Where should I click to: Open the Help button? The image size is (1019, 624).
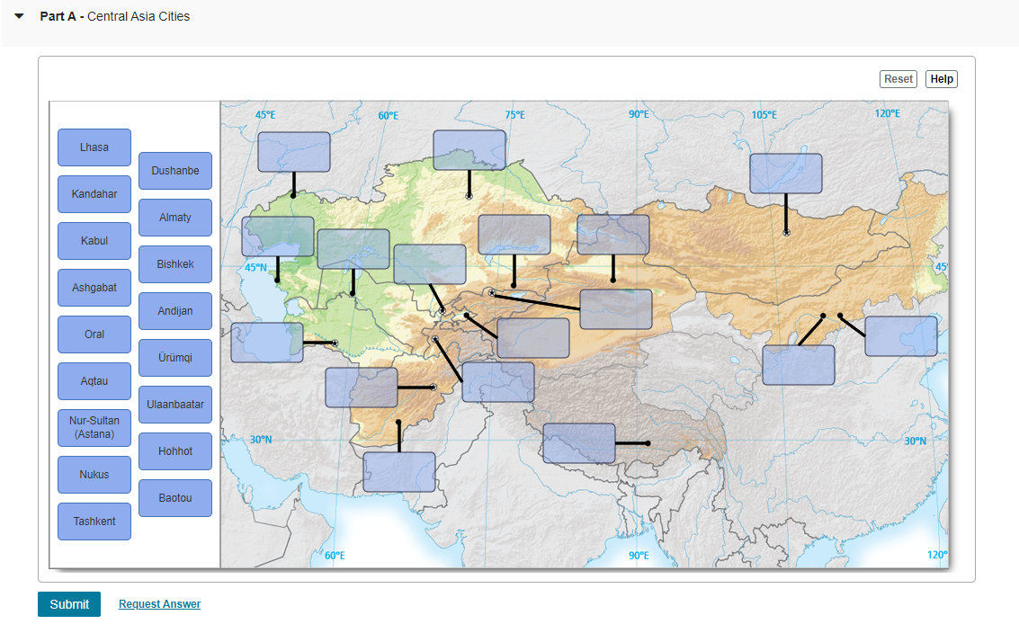coord(941,78)
